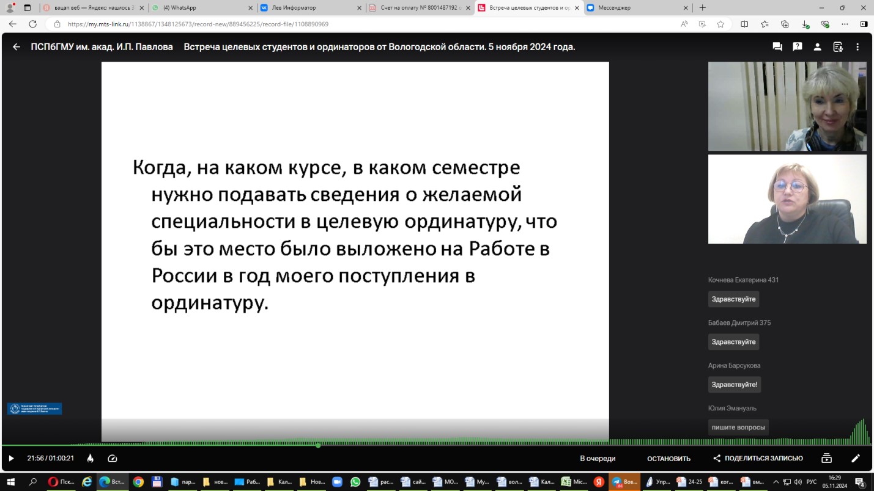
Task: Click the layout switch icon beside share
Action: [826, 458]
